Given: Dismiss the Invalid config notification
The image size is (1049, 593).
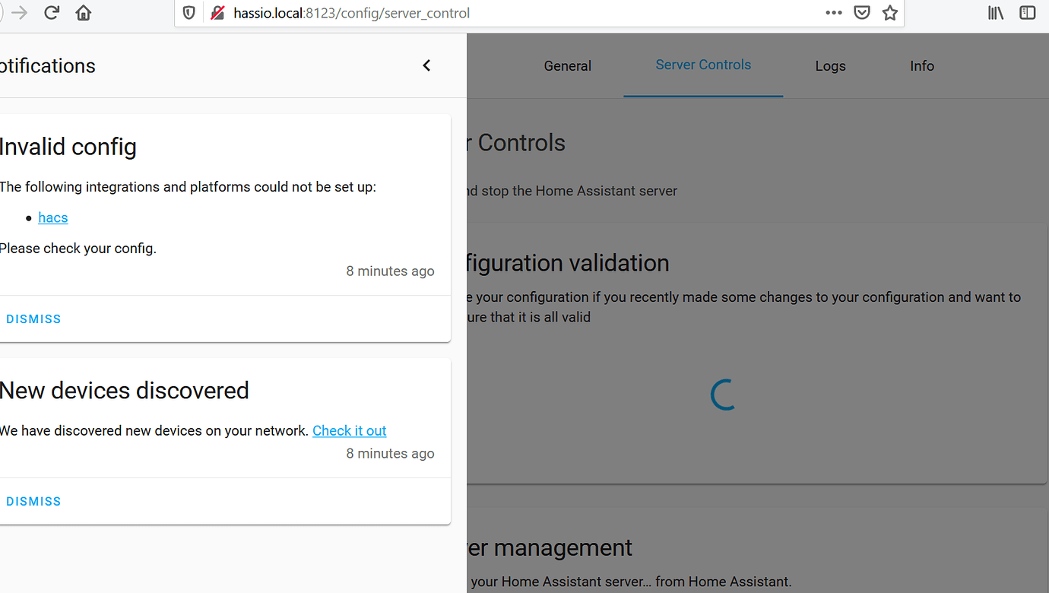Looking at the screenshot, I should pyautogui.click(x=33, y=319).
